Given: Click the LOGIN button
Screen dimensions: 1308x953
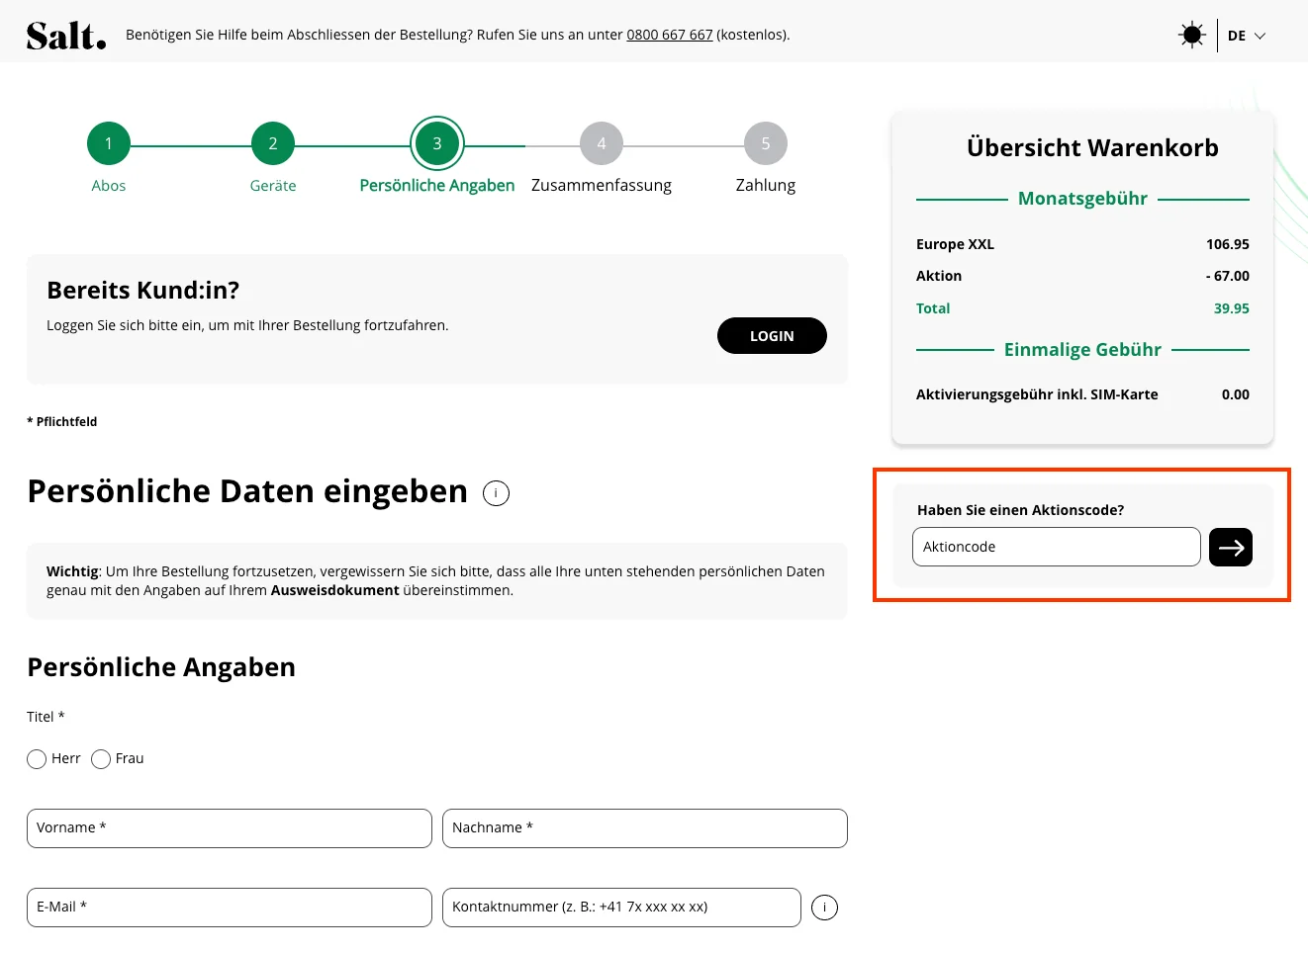Looking at the screenshot, I should click(x=772, y=336).
